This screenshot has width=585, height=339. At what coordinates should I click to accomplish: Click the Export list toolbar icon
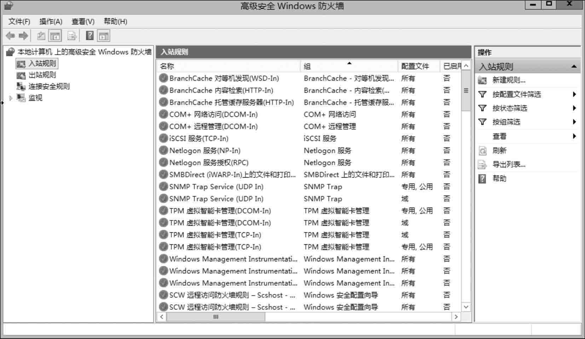72,36
